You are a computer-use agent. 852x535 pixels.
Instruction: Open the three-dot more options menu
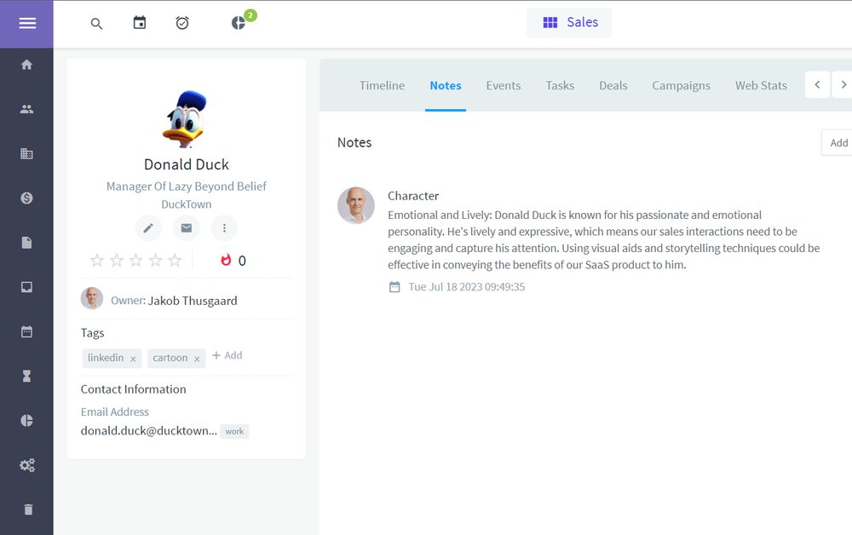(x=224, y=228)
